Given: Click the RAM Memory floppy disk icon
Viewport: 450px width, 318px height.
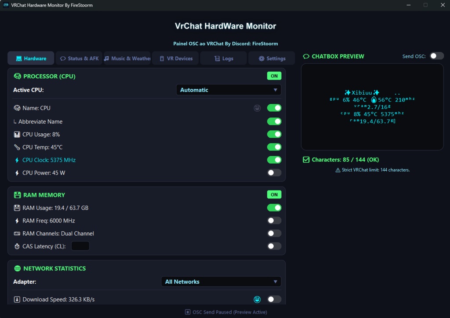Looking at the screenshot, I should click(18, 195).
